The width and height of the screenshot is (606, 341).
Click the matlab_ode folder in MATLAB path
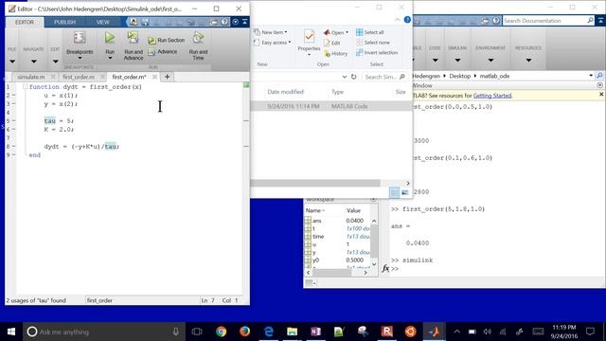coord(494,76)
